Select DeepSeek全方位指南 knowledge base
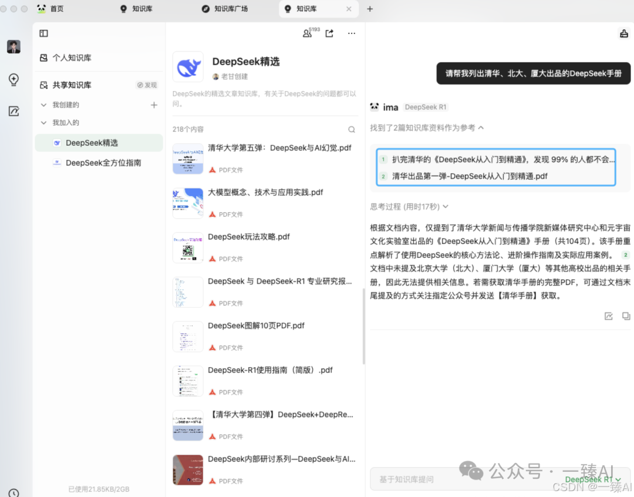The image size is (634, 497). click(99, 163)
